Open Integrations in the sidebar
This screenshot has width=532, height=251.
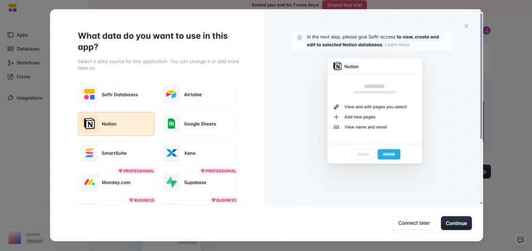pos(29,98)
